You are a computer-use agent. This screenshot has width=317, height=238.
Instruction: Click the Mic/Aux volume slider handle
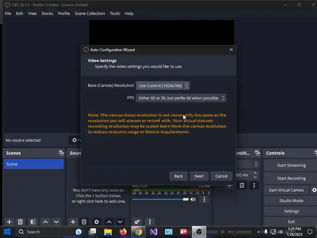pos(186,199)
